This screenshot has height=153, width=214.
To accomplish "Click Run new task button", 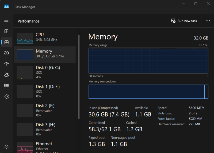I will [x=184, y=21].
